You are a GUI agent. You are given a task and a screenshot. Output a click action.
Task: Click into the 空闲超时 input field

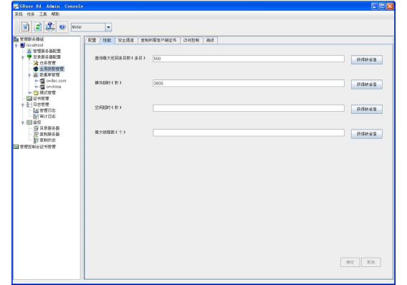[249, 108]
